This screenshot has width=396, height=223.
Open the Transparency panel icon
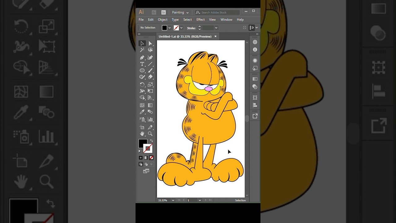click(x=255, y=87)
